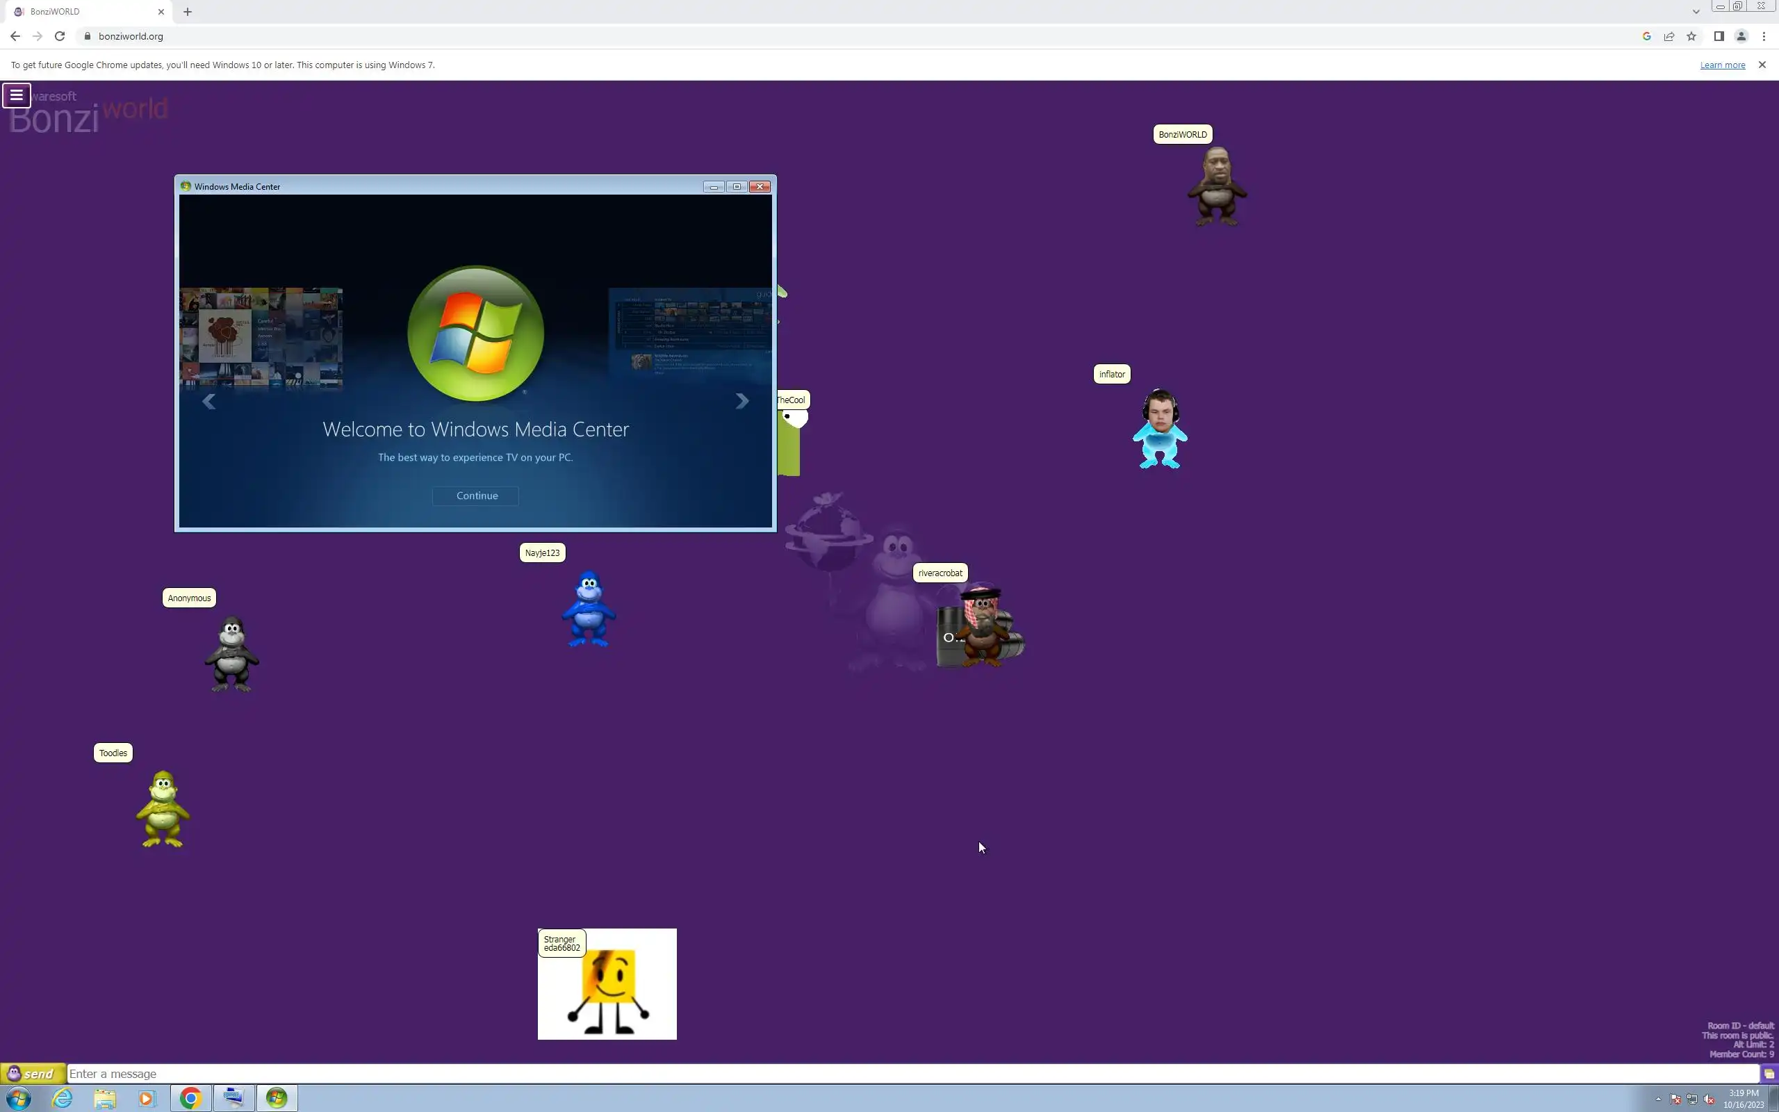Image resolution: width=1779 pixels, height=1112 pixels.
Task: Select the BonziWORLD browser tab
Action: pyautogui.click(x=81, y=12)
